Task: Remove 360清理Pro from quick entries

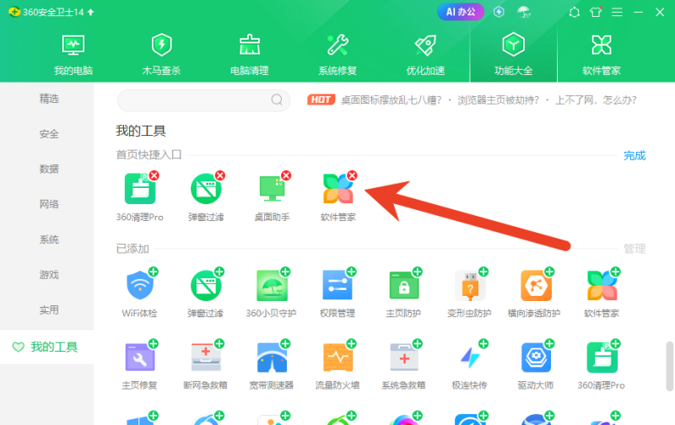Action: 154,175
